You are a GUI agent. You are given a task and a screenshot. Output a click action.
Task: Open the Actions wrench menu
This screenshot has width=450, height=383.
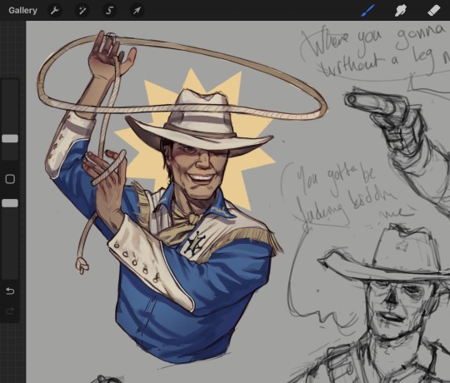click(54, 11)
